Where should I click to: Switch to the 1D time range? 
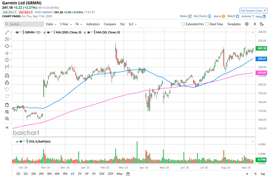click(18, 174)
